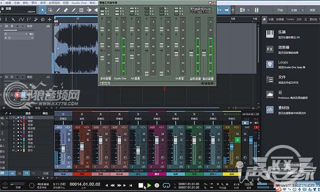The image size is (320, 192).
Task: Select the Range tool
Action: coord(50,10)
